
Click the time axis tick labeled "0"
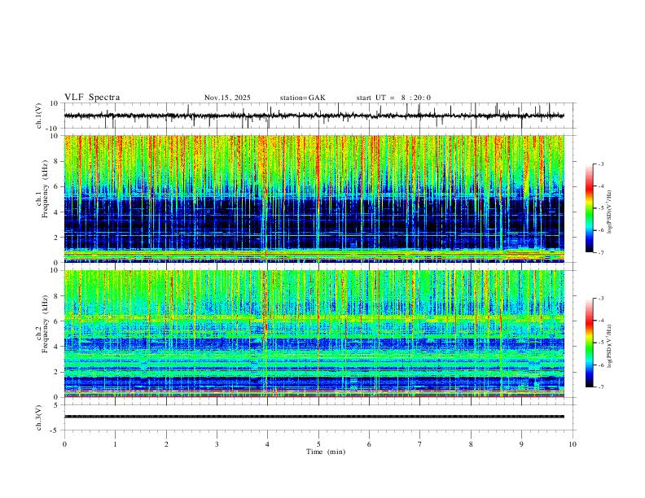coord(64,444)
